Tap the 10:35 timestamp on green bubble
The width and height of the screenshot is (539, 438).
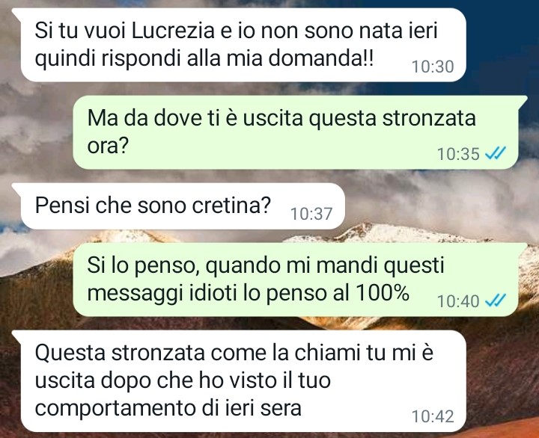tap(458, 154)
